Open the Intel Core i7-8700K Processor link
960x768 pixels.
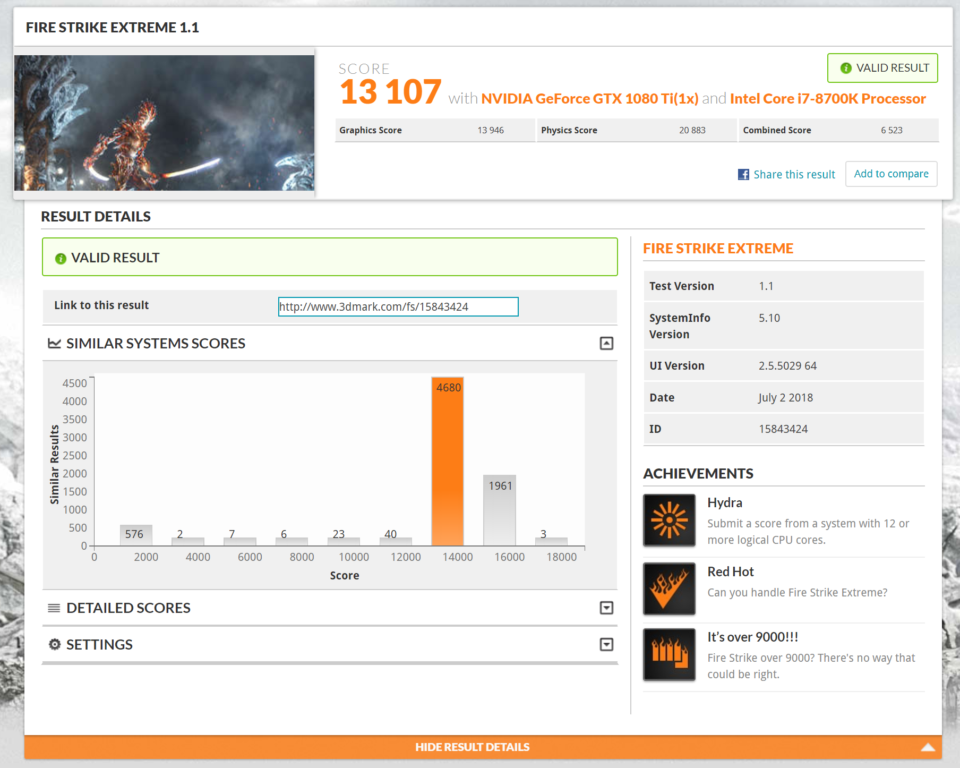coord(828,98)
